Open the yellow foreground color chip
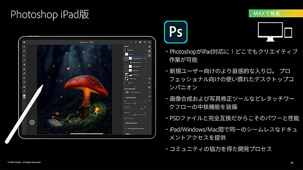This screenshot has width=303, height=170. (x=24, y=96)
